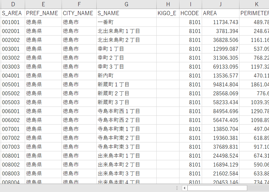Image resolution: width=269 pixels, height=192 pixels.
Task: Click AREA value 94814.804
Action: click(x=221, y=85)
